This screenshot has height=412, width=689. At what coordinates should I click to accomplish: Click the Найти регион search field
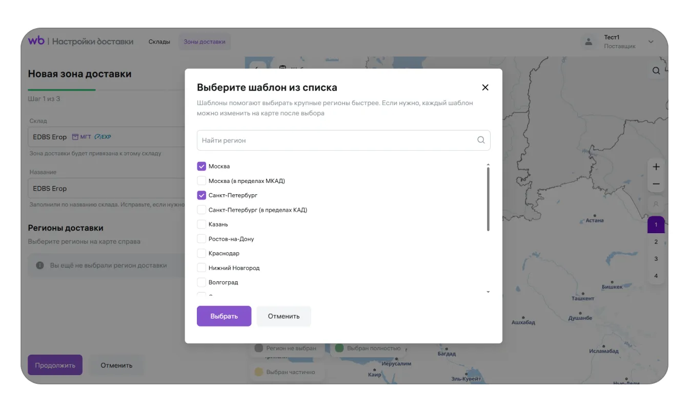[x=336, y=140]
